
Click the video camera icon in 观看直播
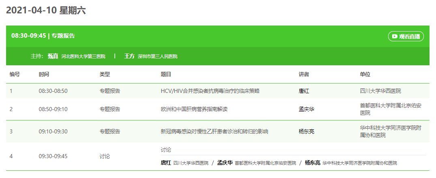[x=395, y=36]
